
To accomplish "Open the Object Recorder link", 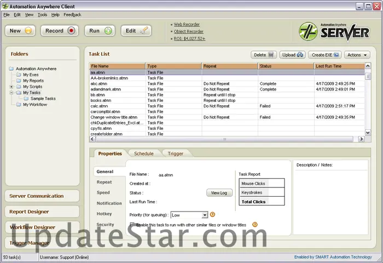I will pyautogui.click(x=189, y=32).
